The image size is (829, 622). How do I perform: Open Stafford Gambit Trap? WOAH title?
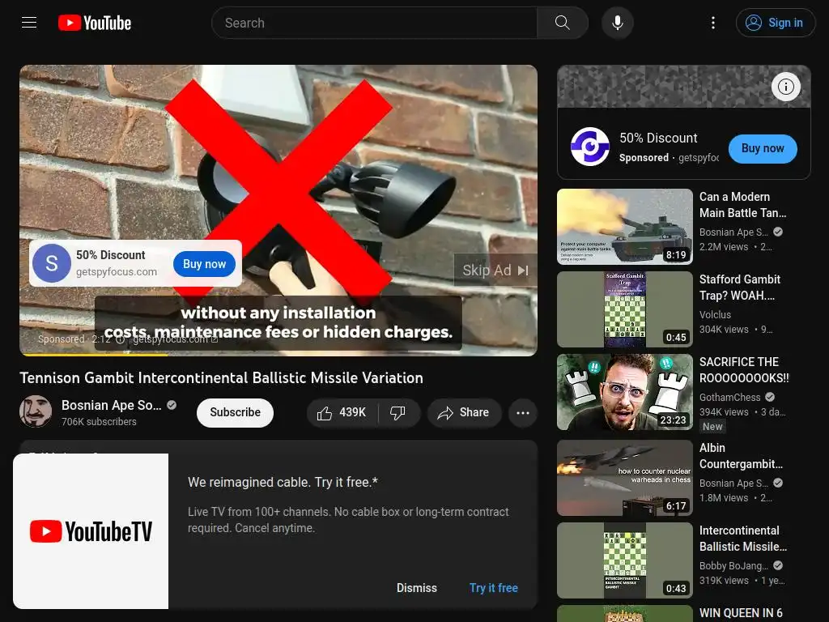click(740, 288)
